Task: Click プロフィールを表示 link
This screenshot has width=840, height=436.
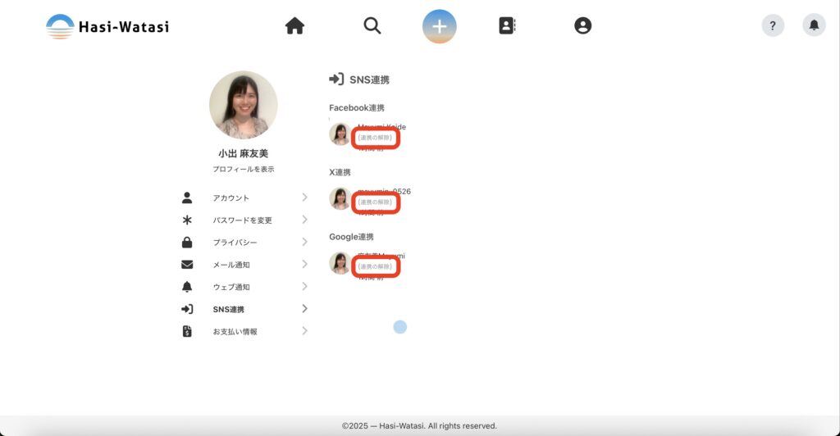Action: tap(243, 169)
